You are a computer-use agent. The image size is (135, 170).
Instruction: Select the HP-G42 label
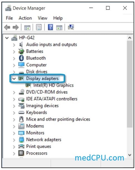27,38
